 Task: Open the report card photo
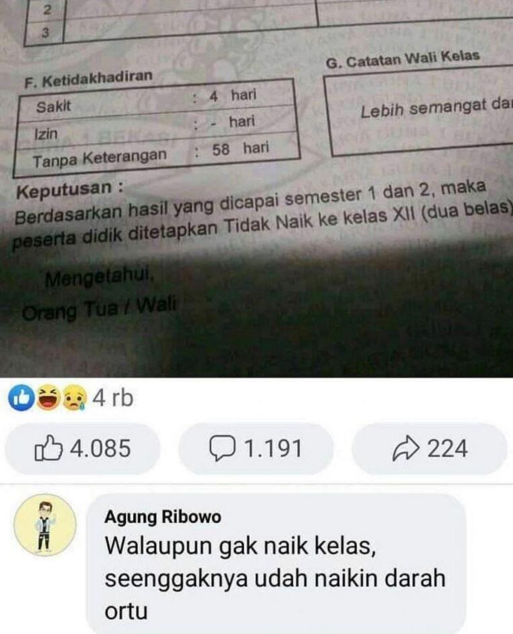point(257,188)
